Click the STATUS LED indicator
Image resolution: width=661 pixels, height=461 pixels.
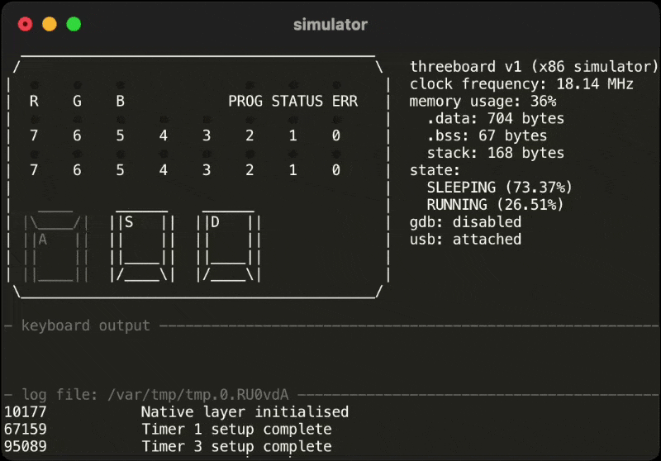[x=292, y=85]
